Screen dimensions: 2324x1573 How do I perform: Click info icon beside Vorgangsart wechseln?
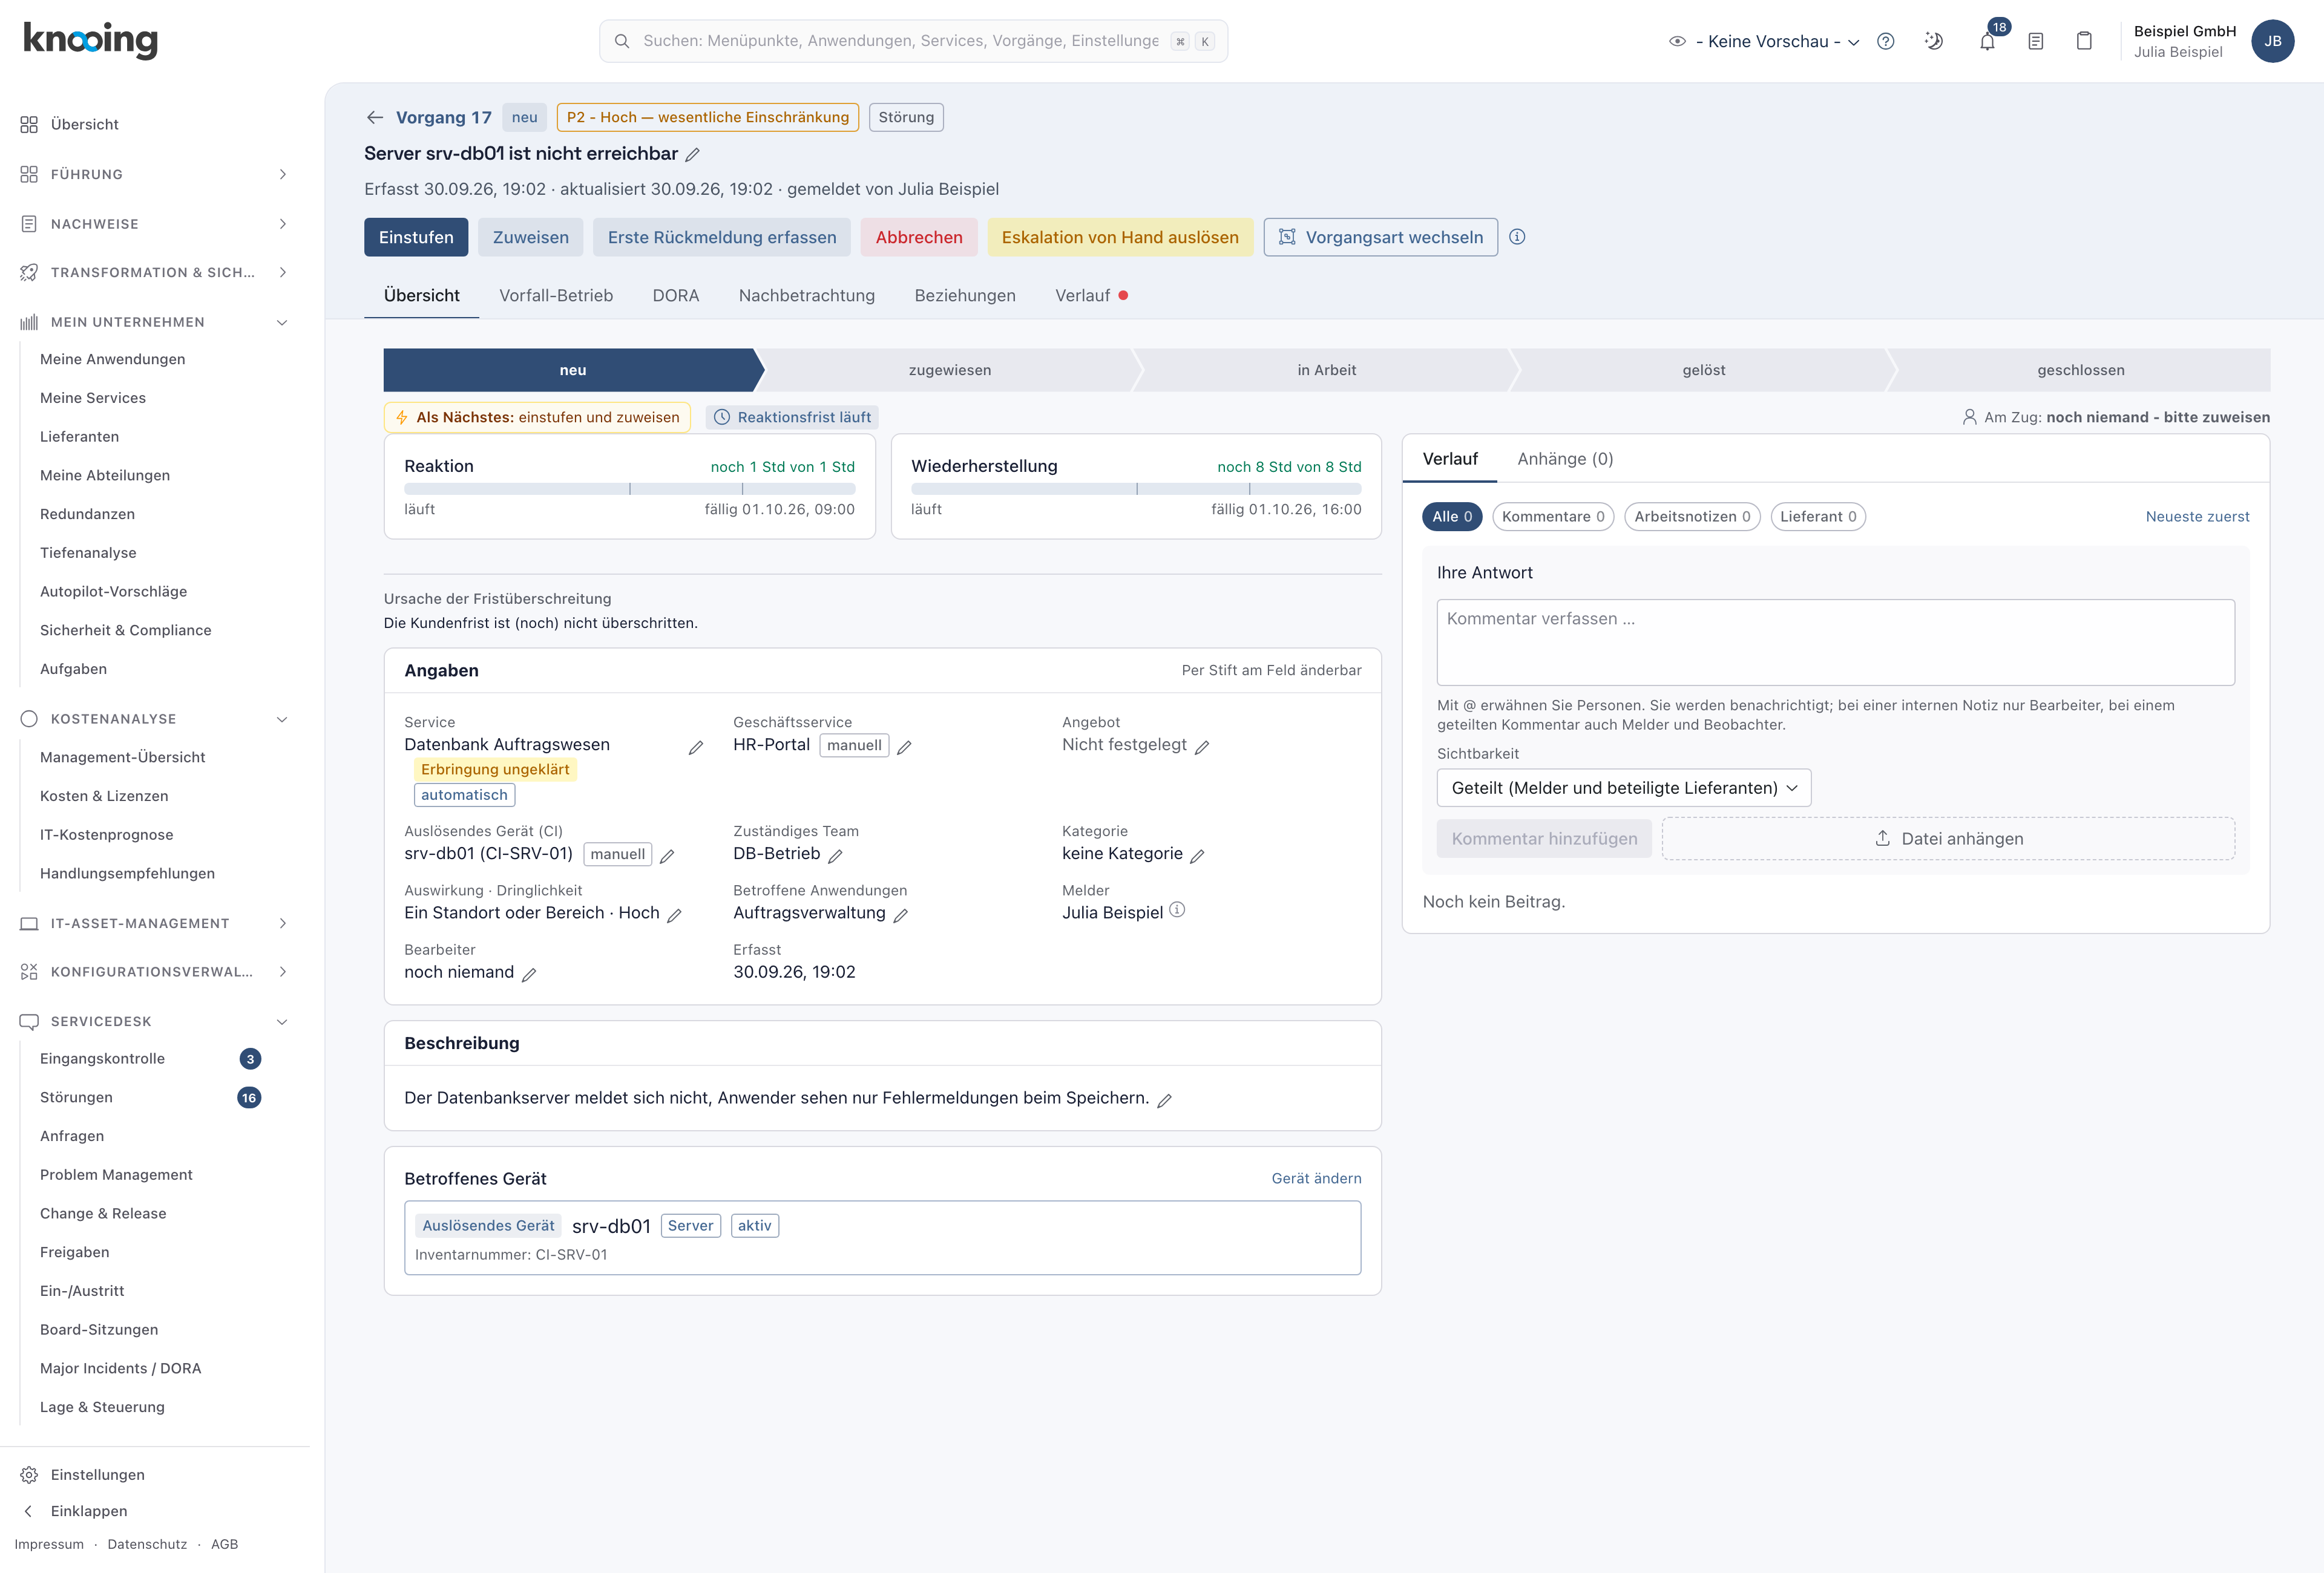[x=1517, y=237]
